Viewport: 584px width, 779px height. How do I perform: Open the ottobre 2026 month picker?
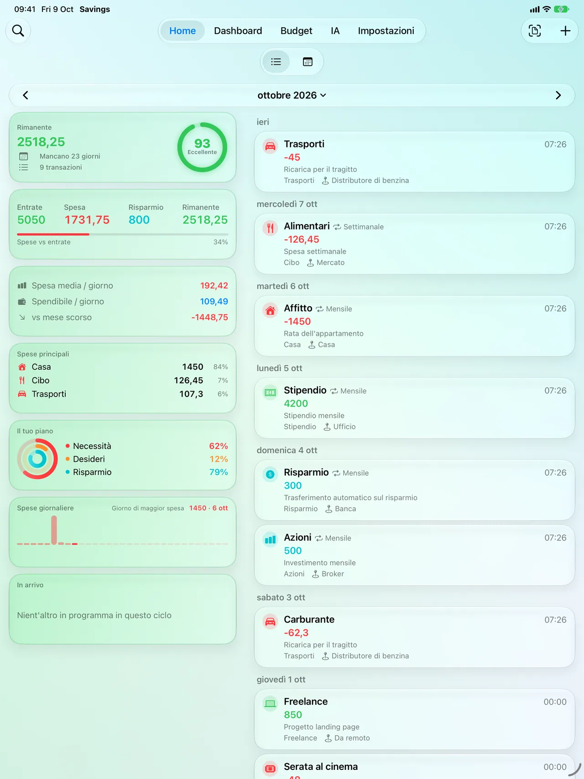click(292, 95)
